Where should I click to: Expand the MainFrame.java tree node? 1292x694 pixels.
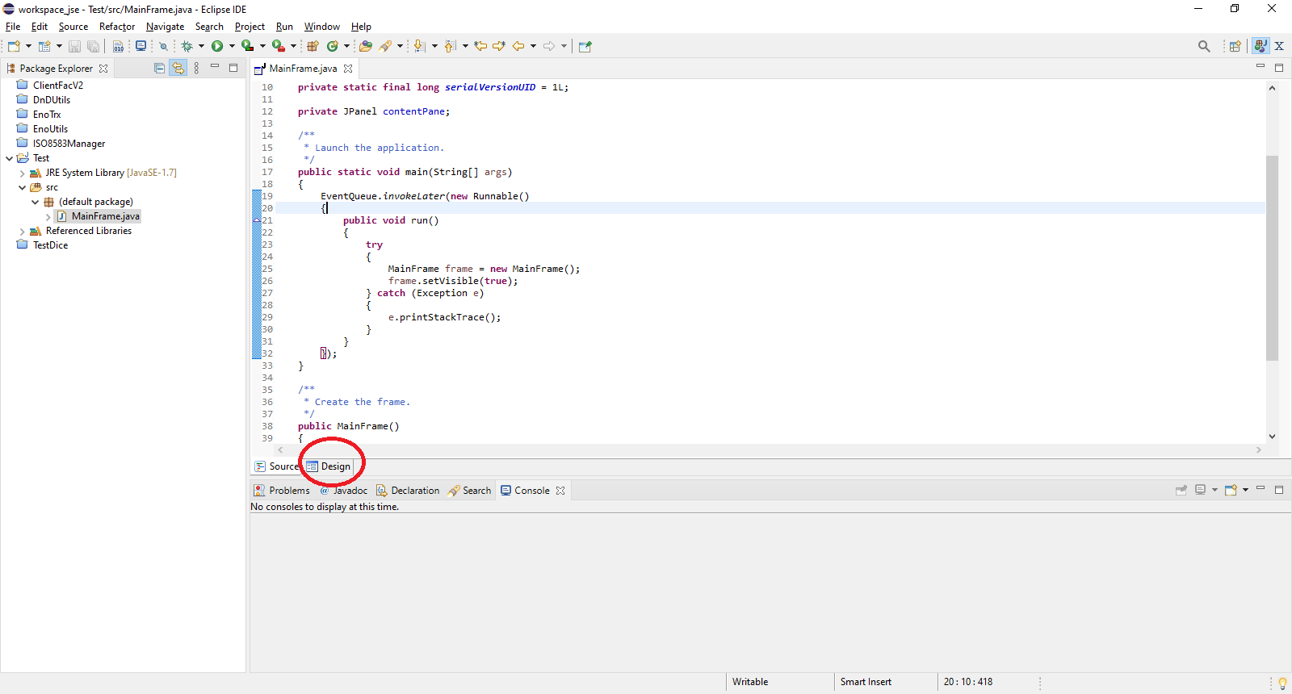48,216
